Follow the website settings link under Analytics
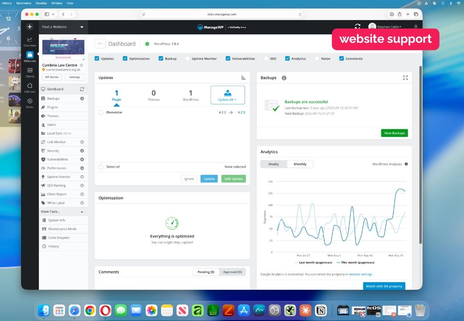The height and width of the screenshot is (321, 464). pyautogui.click(x=360, y=274)
